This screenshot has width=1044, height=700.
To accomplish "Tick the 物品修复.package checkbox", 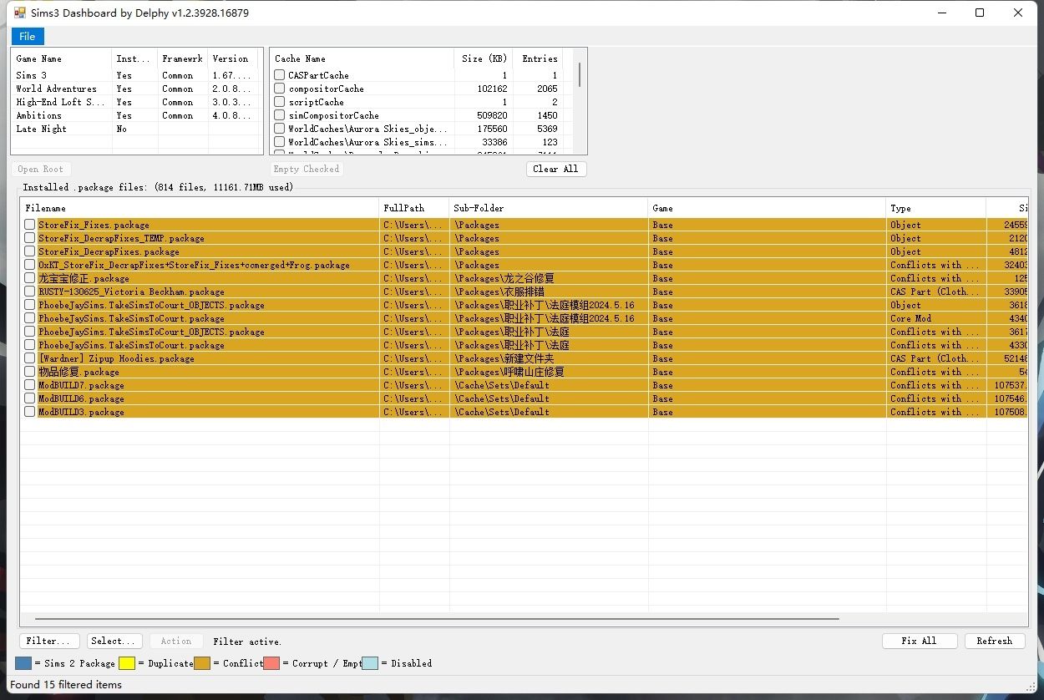I will [30, 372].
